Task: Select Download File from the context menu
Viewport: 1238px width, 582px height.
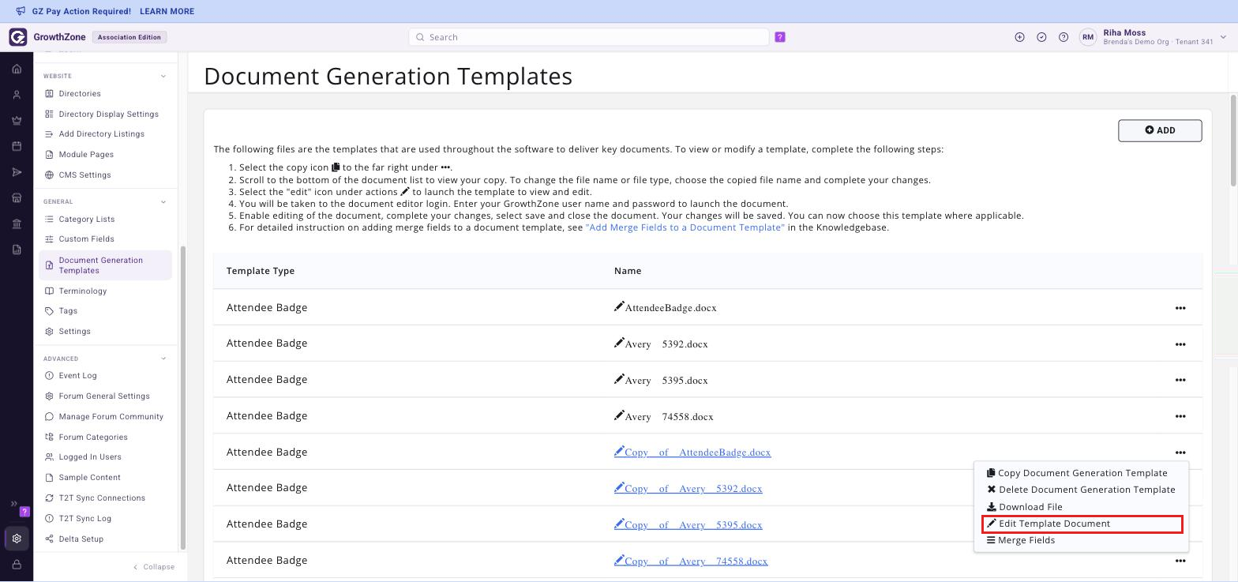Action: 1025,507
